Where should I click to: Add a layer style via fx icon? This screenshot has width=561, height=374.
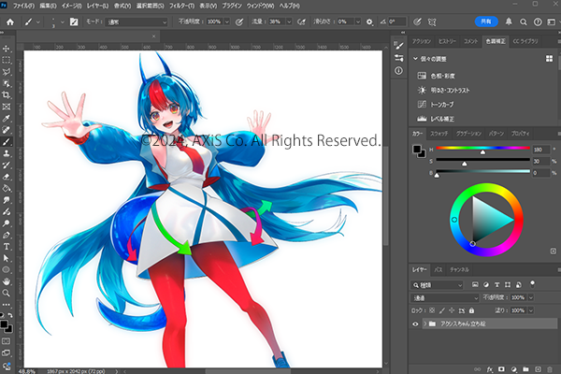[x=489, y=369]
